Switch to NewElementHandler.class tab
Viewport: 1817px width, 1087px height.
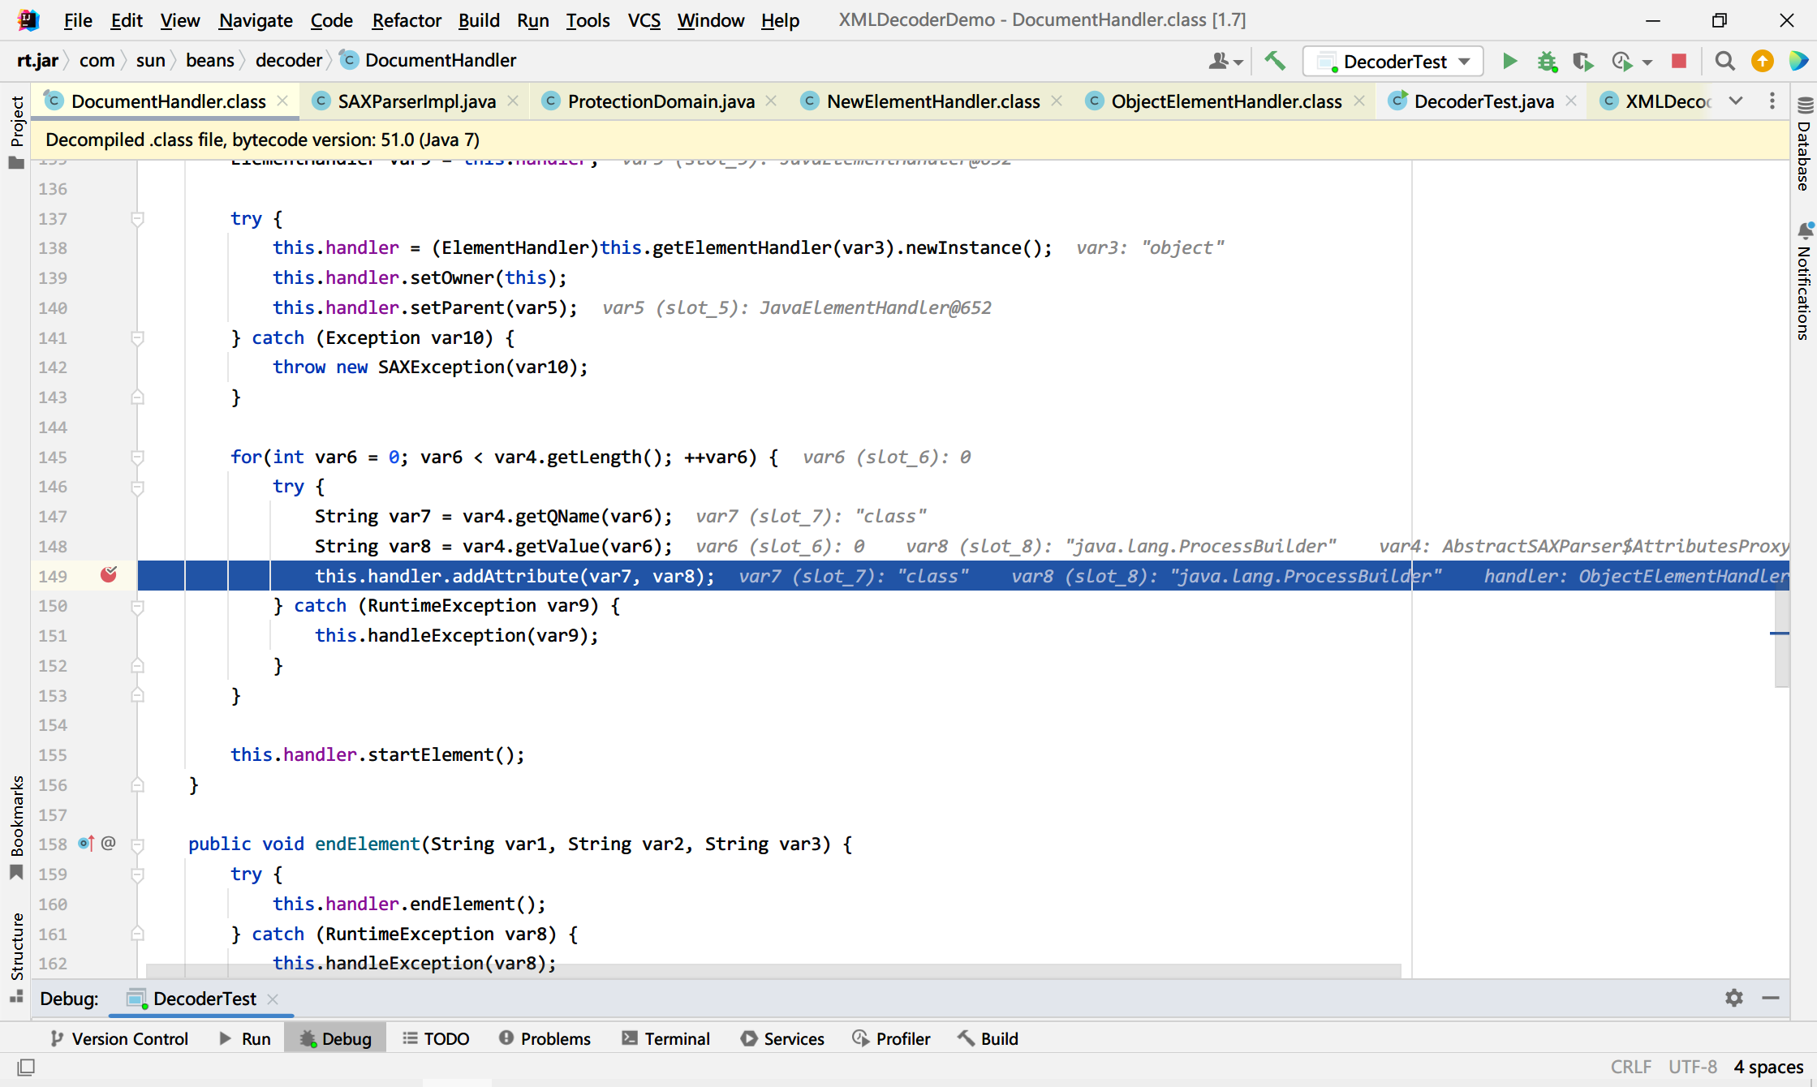[x=933, y=101]
